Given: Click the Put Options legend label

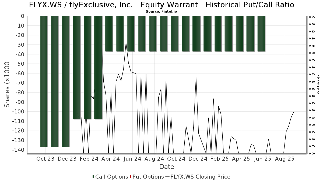Looking at the screenshot, I should click(x=148, y=177).
